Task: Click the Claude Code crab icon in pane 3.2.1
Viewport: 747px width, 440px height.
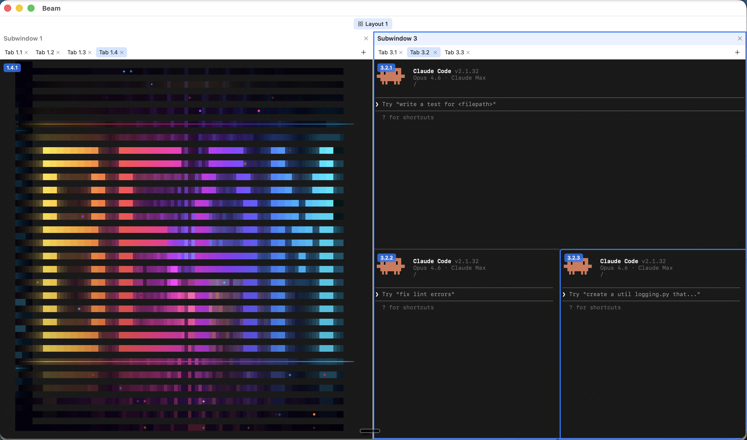Action: 391,76
